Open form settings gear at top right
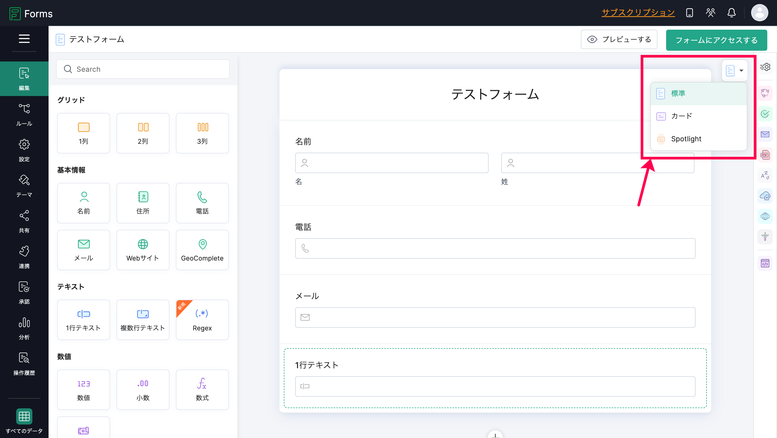The height and width of the screenshot is (438, 777). [x=765, y=67]
